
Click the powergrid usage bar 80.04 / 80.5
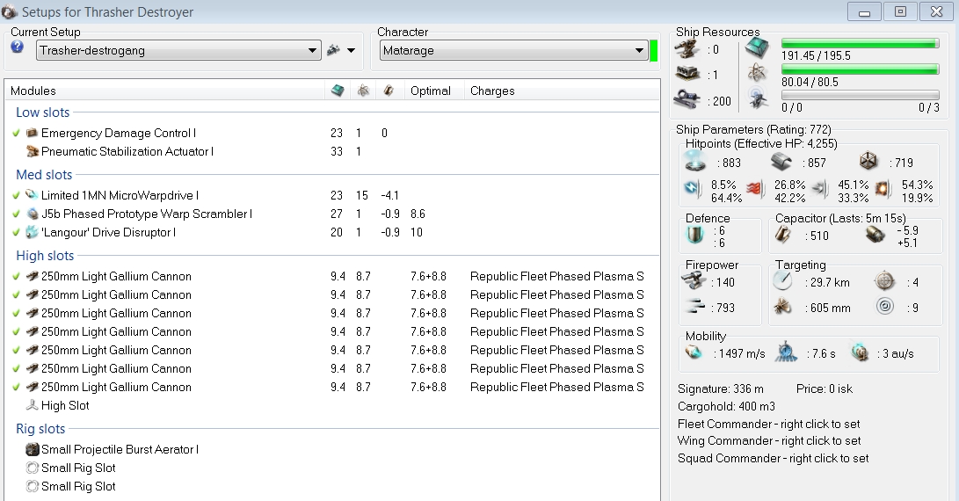point(860,69)
